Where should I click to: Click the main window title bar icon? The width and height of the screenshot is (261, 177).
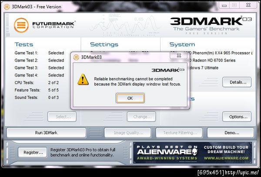[x=7, y=7]
